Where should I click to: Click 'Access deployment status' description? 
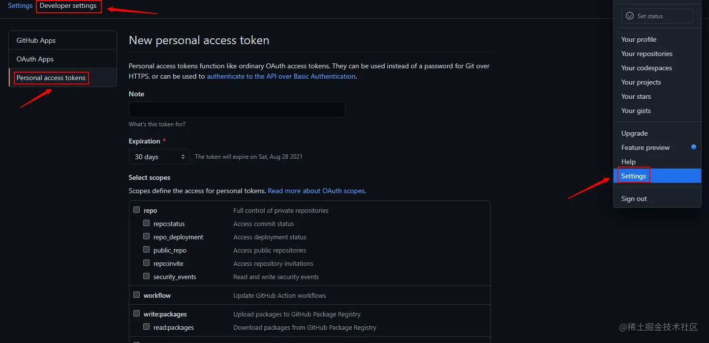click(270, 237)
